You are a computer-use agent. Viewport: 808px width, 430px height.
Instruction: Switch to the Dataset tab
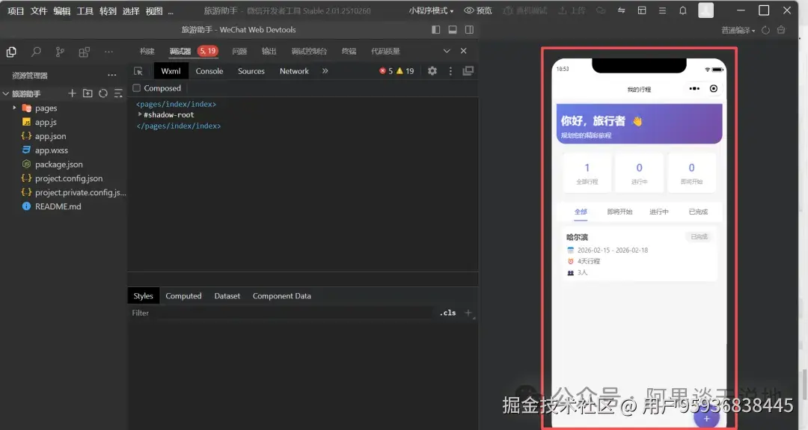[x=227, y=296]
